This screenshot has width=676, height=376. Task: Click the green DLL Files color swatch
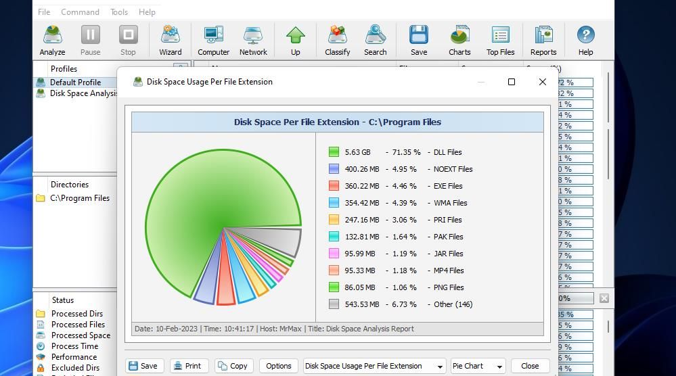(x=334, y=152)
